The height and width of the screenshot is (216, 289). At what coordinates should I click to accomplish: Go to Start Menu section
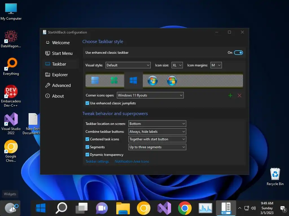[61, 53]
